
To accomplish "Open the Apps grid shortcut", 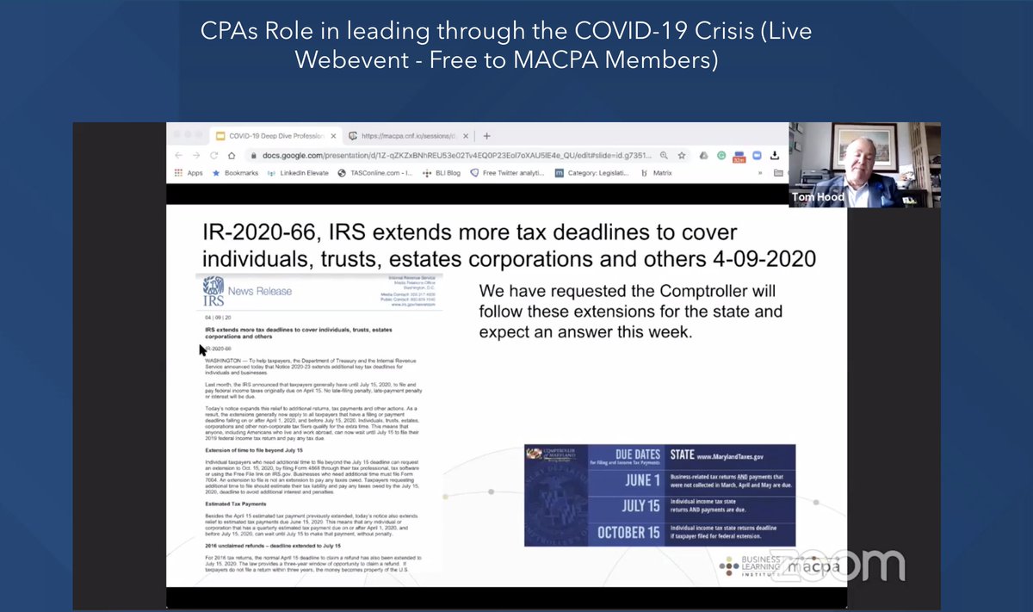I will click(x=189, y=172).
